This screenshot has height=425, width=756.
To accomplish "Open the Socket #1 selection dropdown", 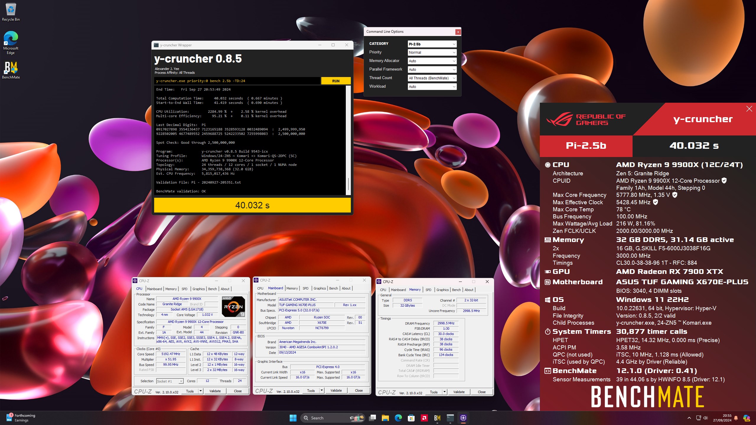I will pos(170,381).
